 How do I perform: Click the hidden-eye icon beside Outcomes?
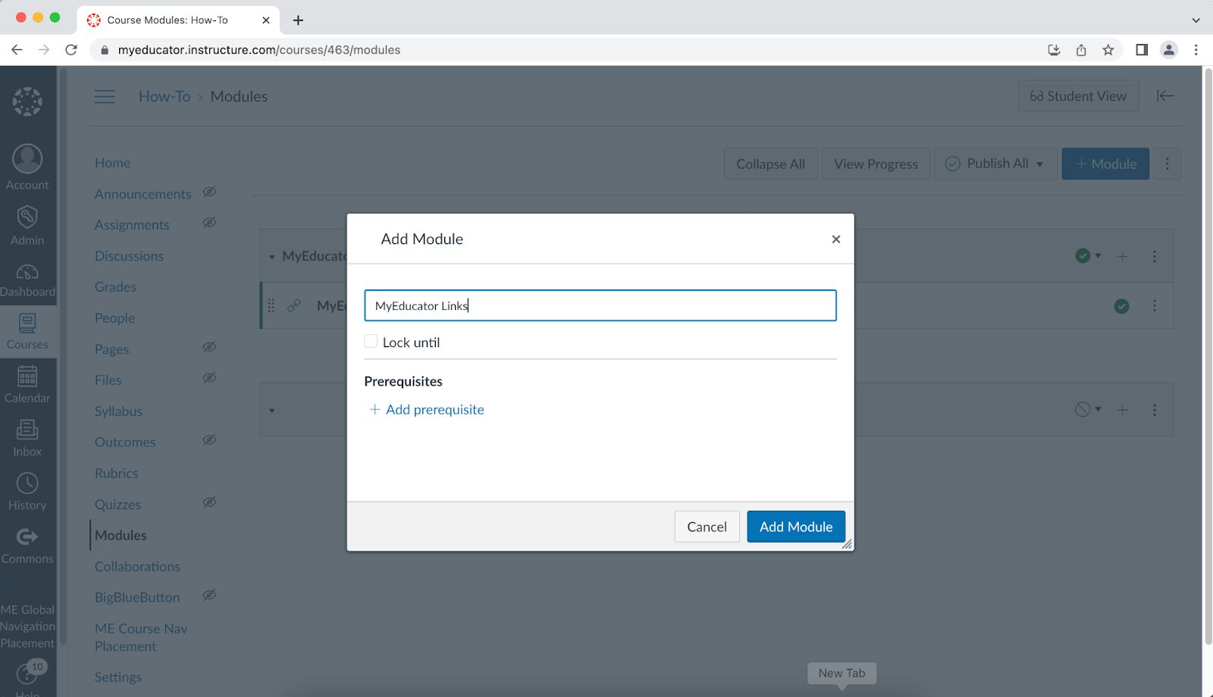click(209, 440)
